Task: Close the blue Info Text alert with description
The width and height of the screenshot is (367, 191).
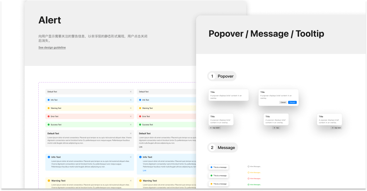Action: pyautogui.click(x=131, y=157)
